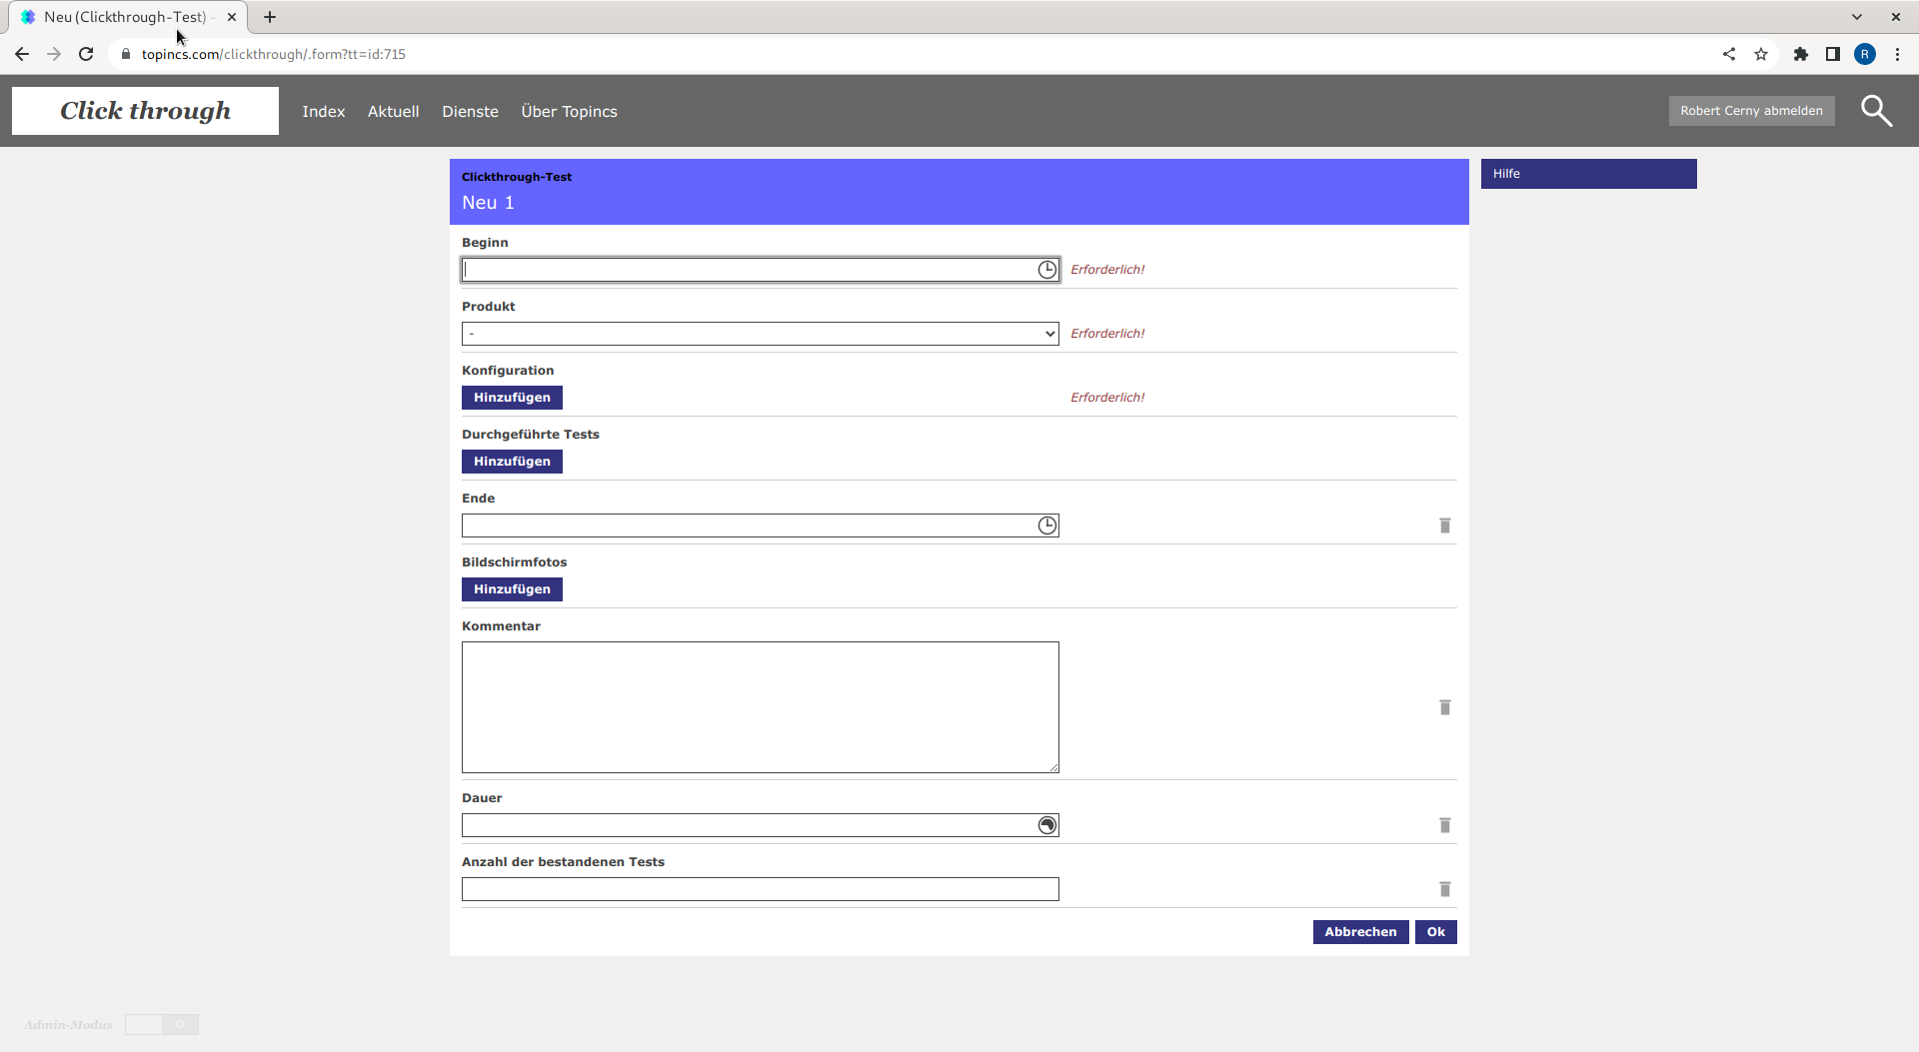Image resolution: width=1919 pixels, height=1052 pixels.
Task: Bookmark this page with the star icon
Action: (1761, 54)
